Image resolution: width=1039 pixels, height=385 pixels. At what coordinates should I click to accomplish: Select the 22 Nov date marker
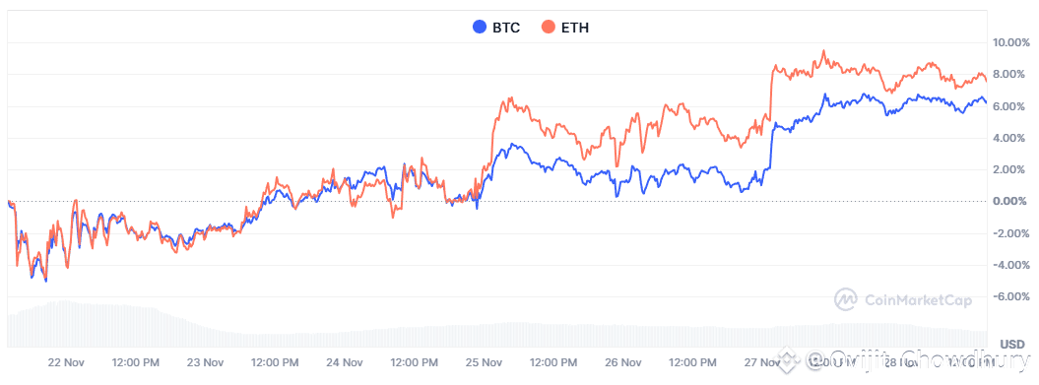[66, 362]
